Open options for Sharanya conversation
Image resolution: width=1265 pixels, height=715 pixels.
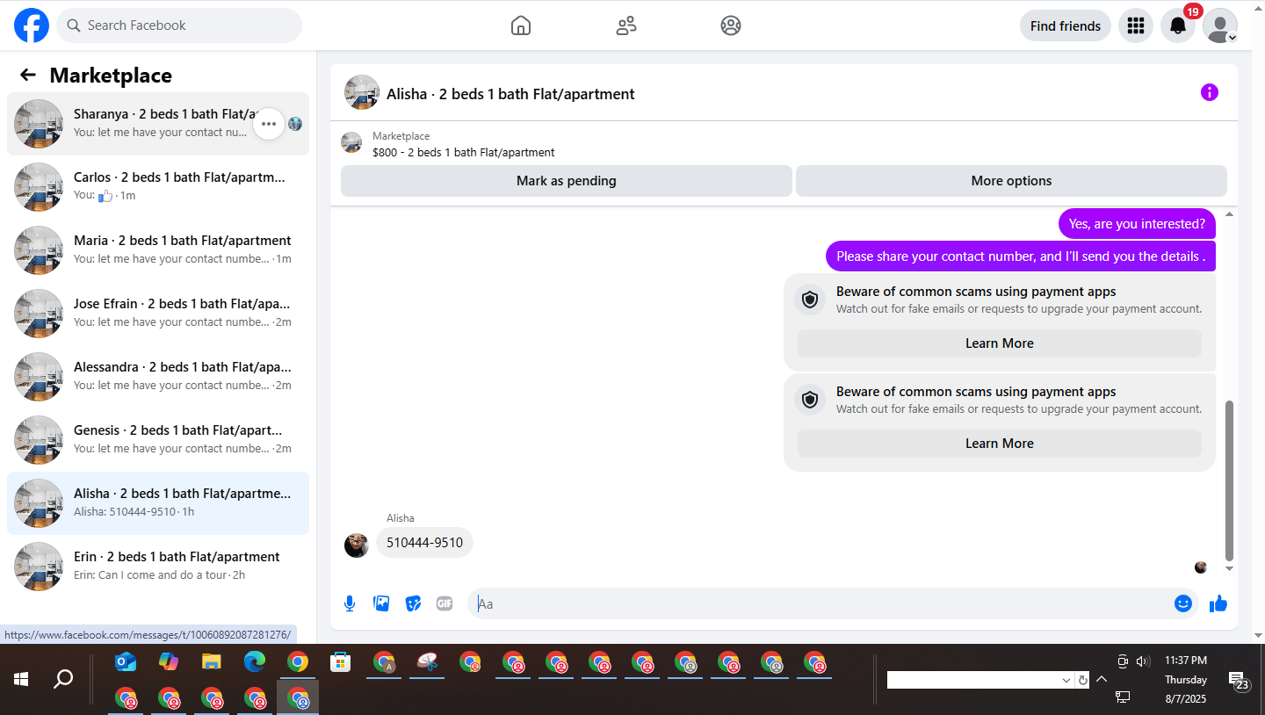269,124
